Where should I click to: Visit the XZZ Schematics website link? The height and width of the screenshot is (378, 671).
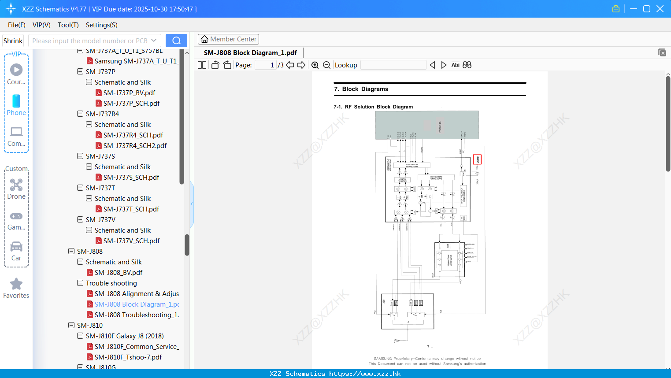pos(335,373)
